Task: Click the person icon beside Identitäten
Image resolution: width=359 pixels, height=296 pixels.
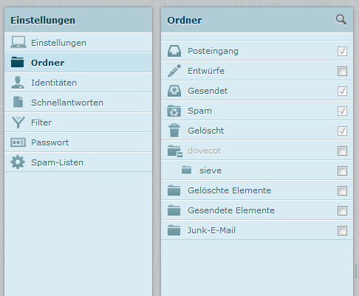Action: point(18,82)
